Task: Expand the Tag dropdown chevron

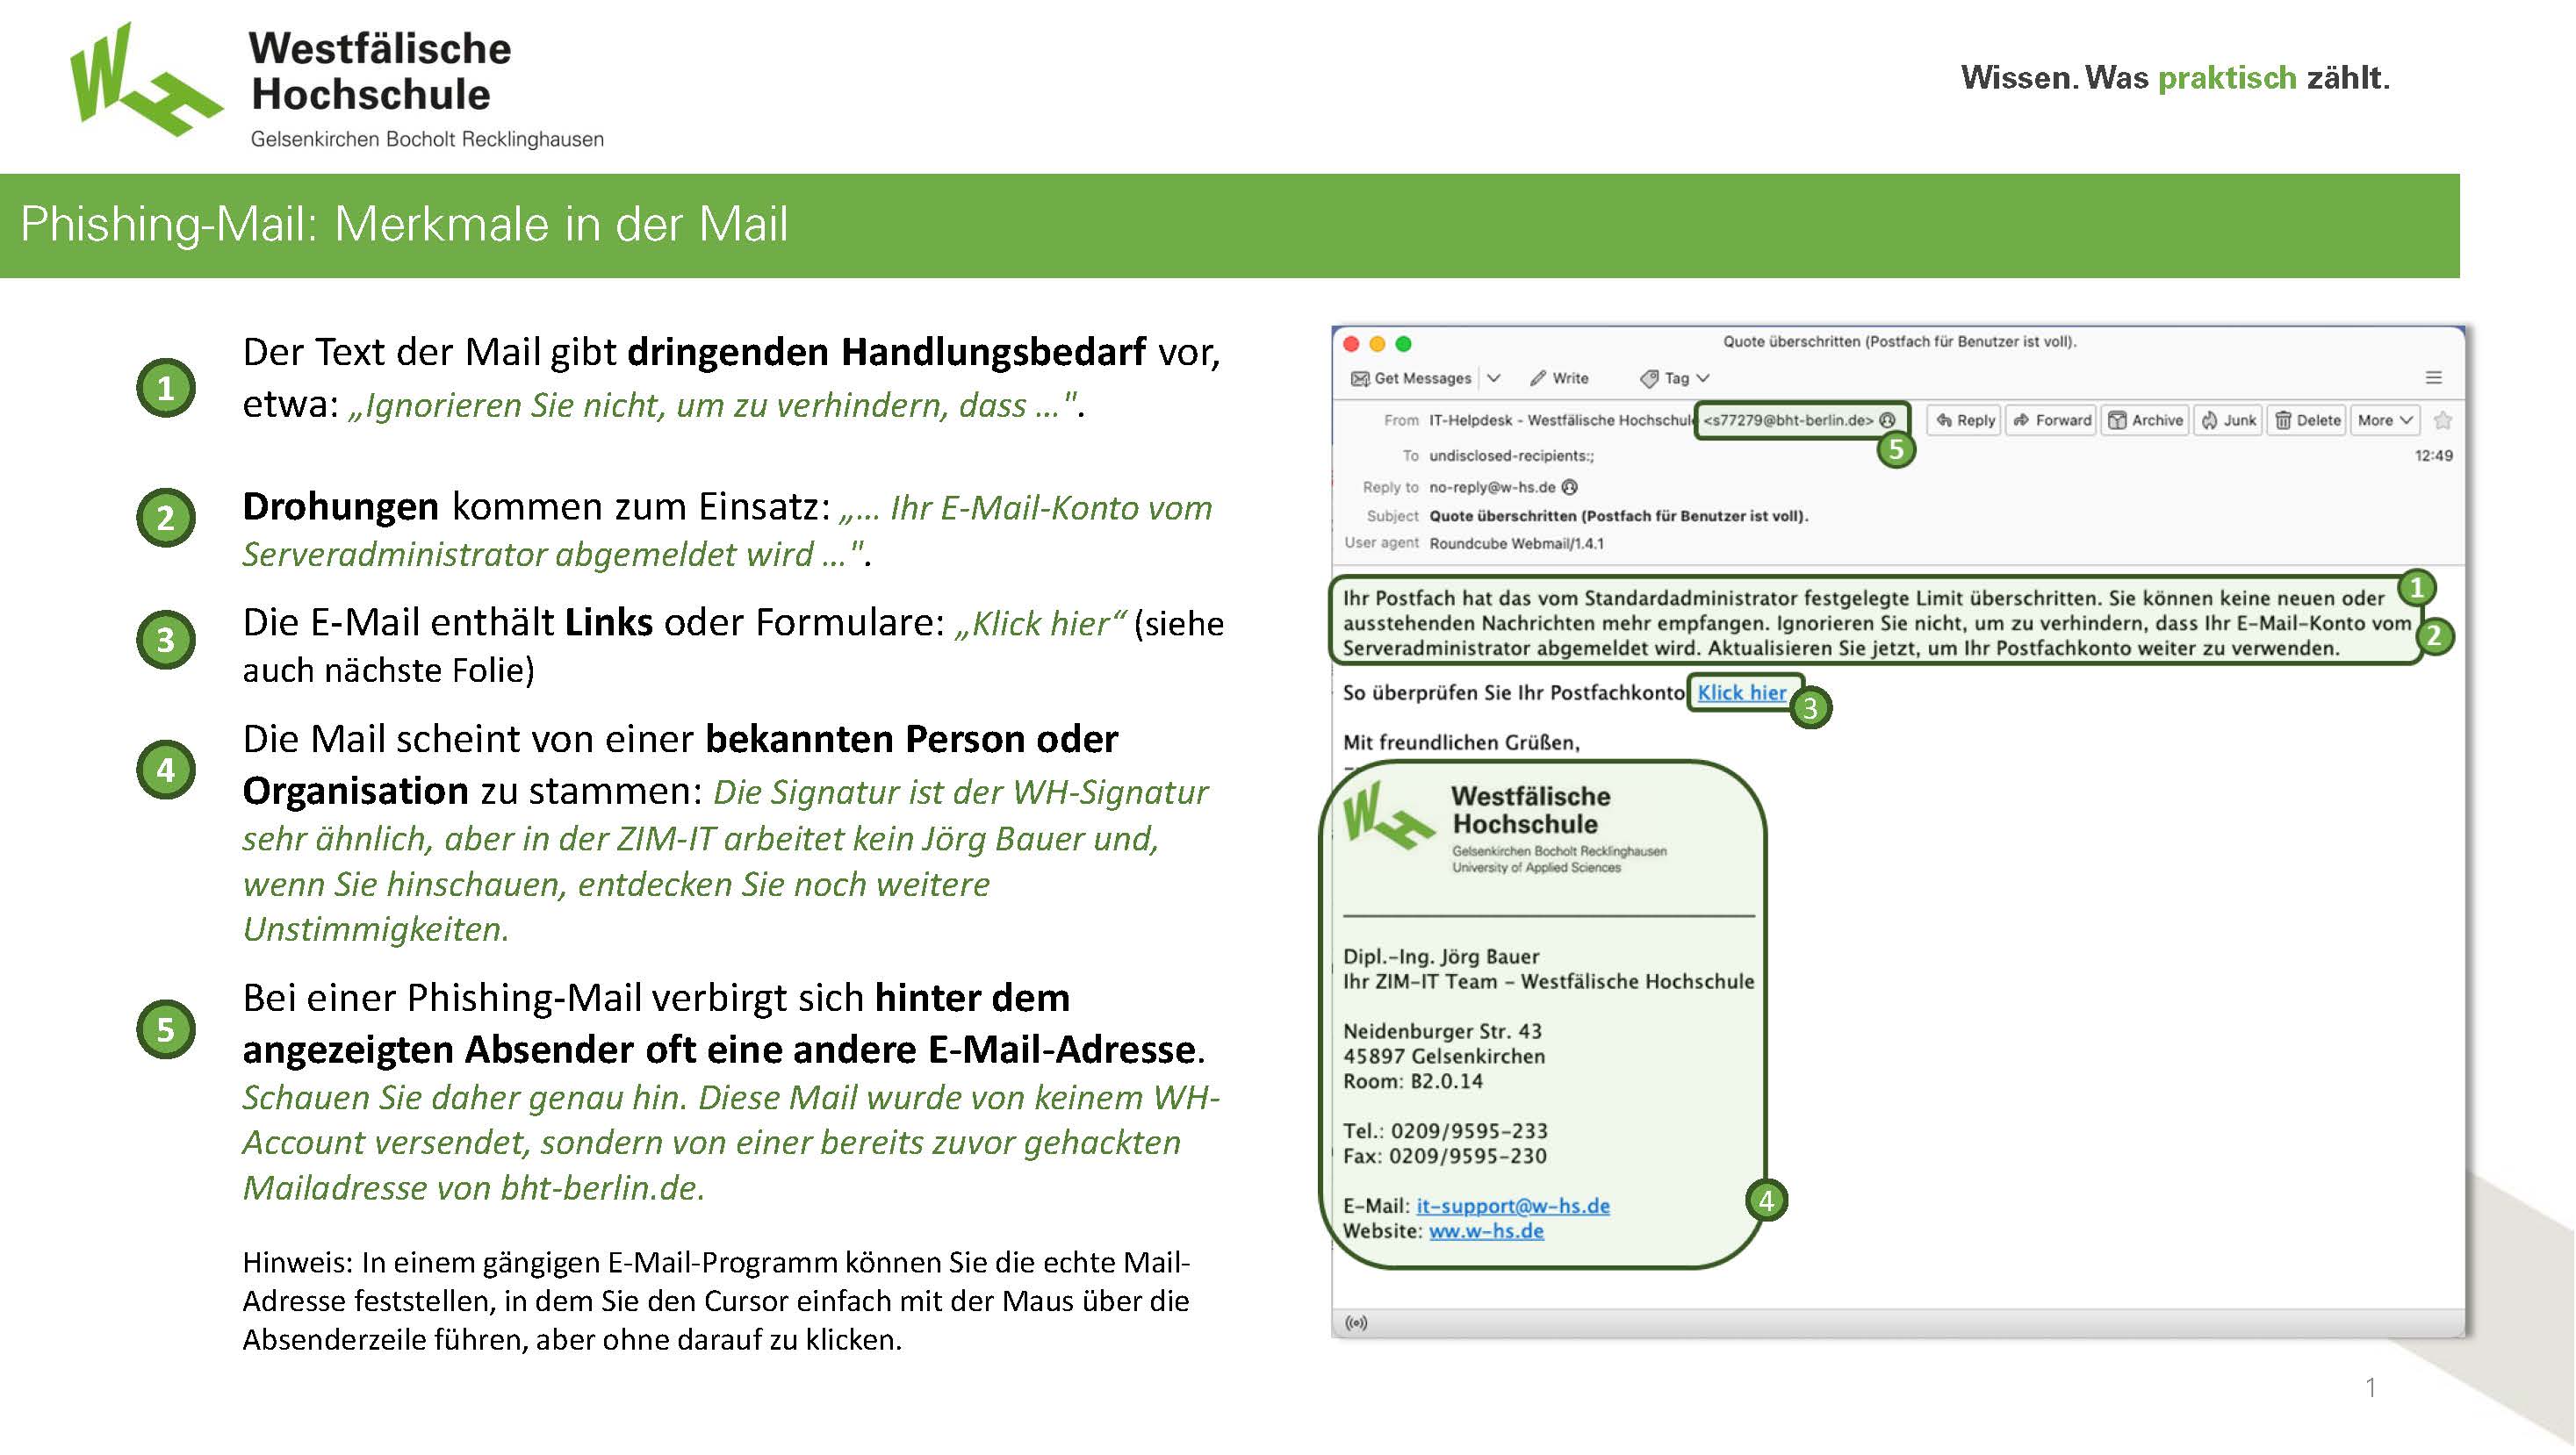Action: pos(1703,379)
